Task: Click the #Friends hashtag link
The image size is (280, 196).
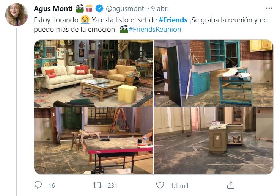Action: 173,20
